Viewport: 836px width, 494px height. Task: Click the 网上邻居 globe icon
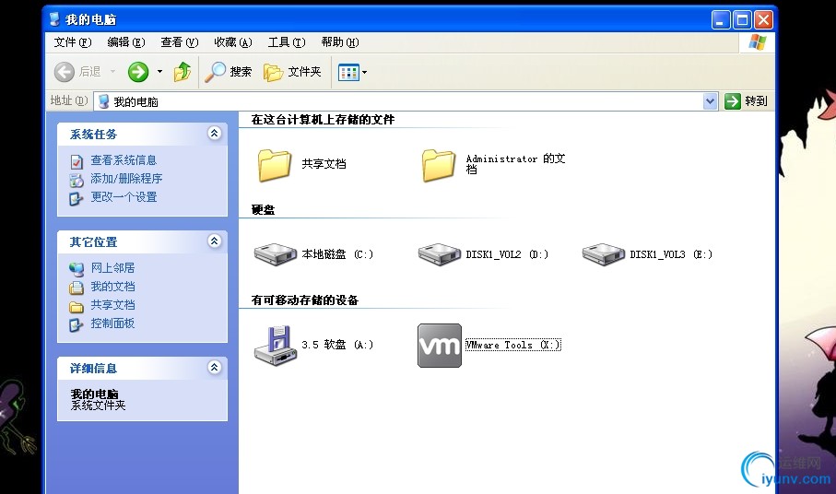[77, 269]
